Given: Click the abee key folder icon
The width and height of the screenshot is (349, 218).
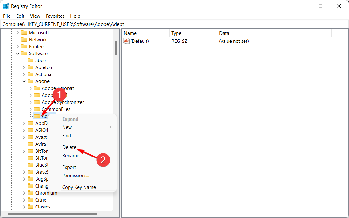Looking at the screenshot, I should [x=30, y=61].
